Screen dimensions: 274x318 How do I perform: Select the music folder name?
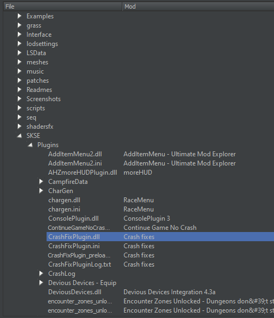pyautogui.click(x=35, y=71)
